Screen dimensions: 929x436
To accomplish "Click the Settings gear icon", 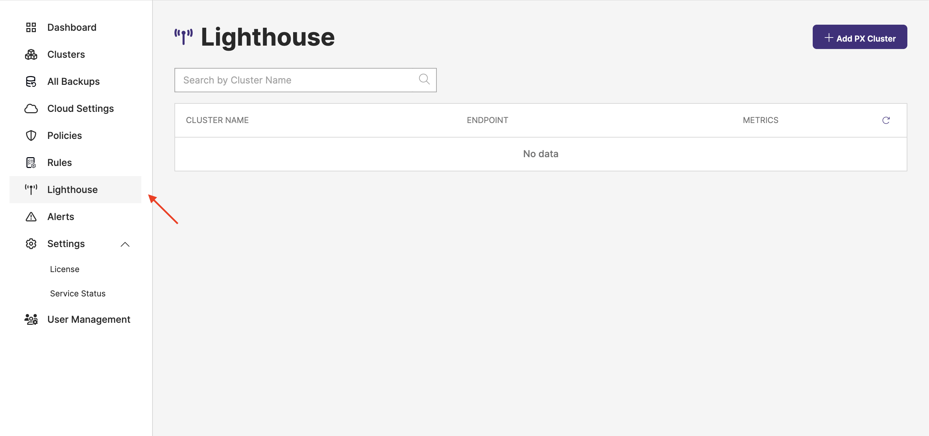I will tap(31, 244).
